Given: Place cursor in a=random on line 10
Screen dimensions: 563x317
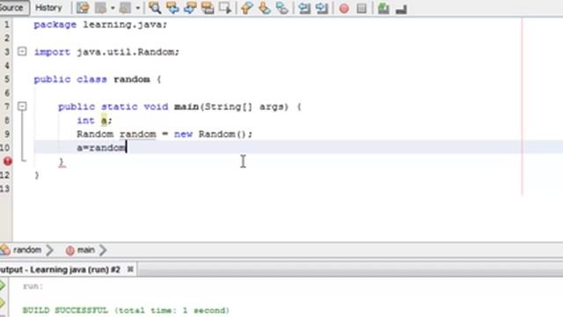Looking at the screenshot, I should (101, 148).
